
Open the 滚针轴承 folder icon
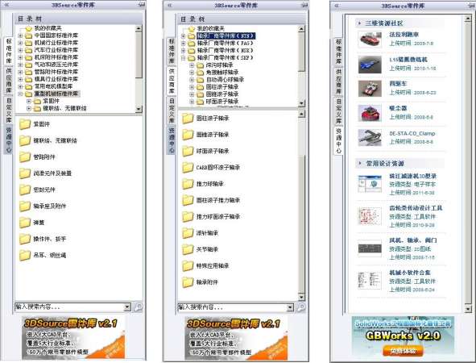click(x=188, y=233)
